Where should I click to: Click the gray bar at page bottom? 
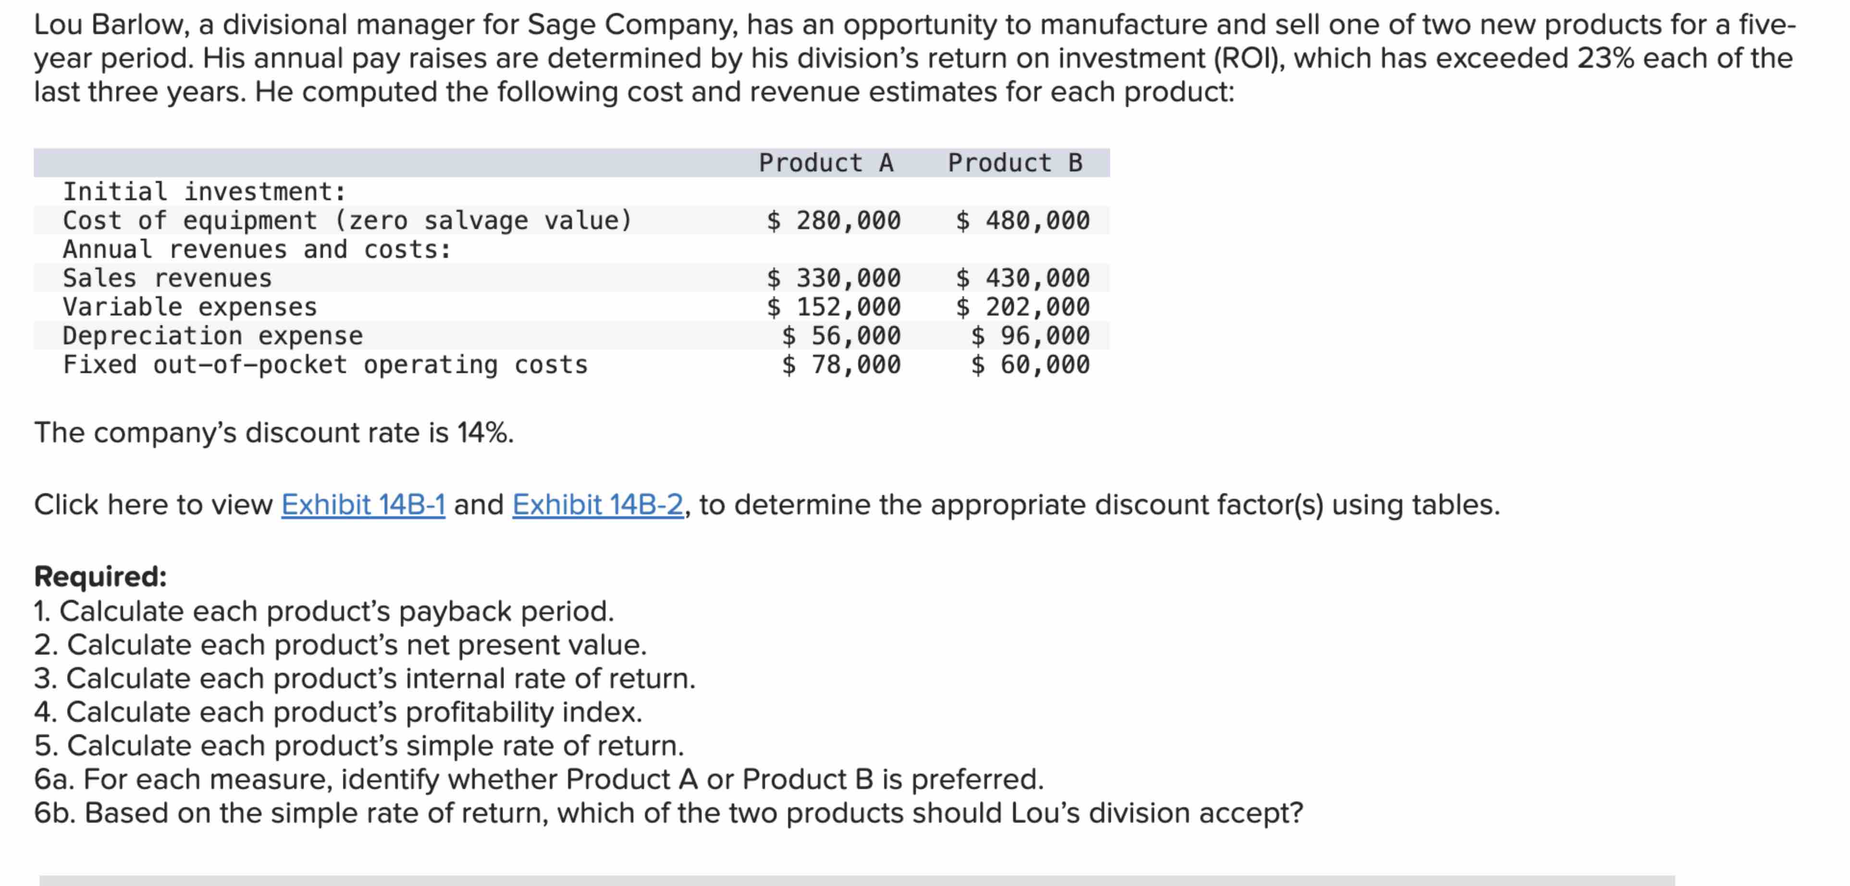pyautogui.click(x=856, y=880)
